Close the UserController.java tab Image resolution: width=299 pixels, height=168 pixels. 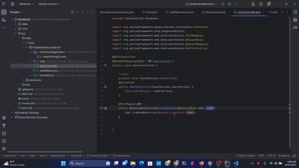pyautogui.click(x=263, y=12)
